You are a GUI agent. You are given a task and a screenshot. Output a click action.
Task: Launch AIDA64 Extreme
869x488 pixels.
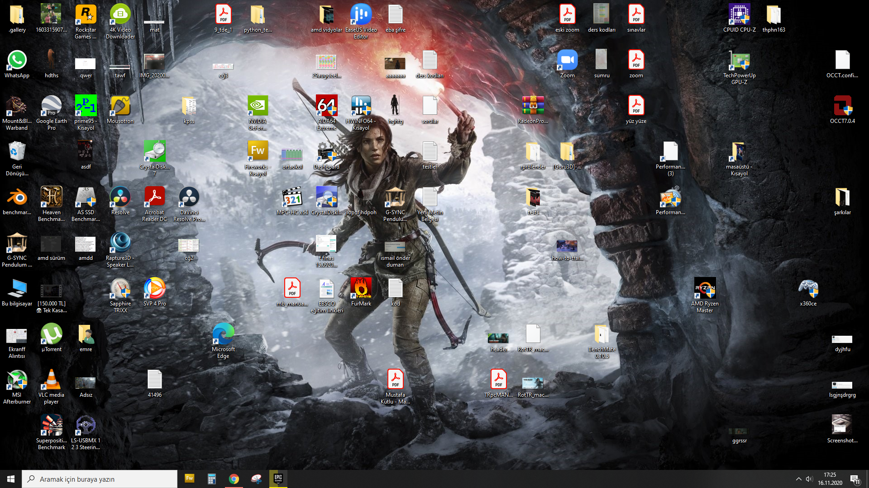point(326,113)
